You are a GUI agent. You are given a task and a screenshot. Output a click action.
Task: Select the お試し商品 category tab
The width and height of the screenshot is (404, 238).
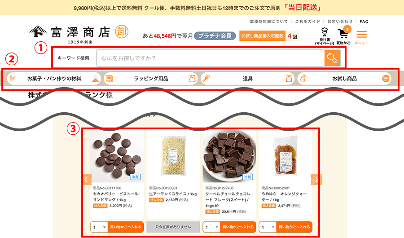coord(344,79)
